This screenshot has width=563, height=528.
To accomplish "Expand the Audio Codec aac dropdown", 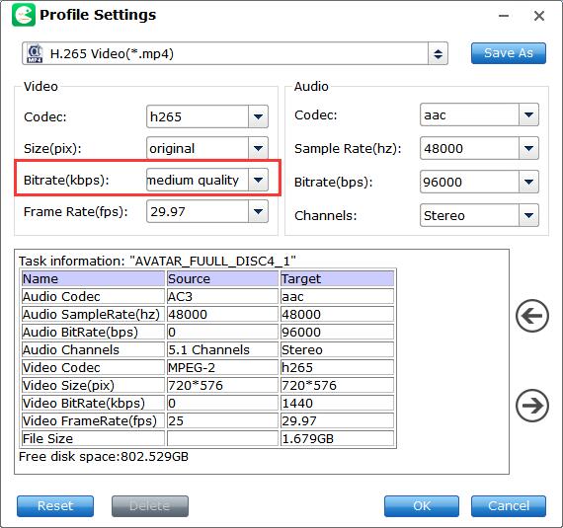I will pos(528,114).
